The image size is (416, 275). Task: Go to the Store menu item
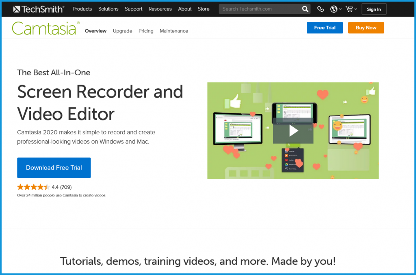point(204,9)
